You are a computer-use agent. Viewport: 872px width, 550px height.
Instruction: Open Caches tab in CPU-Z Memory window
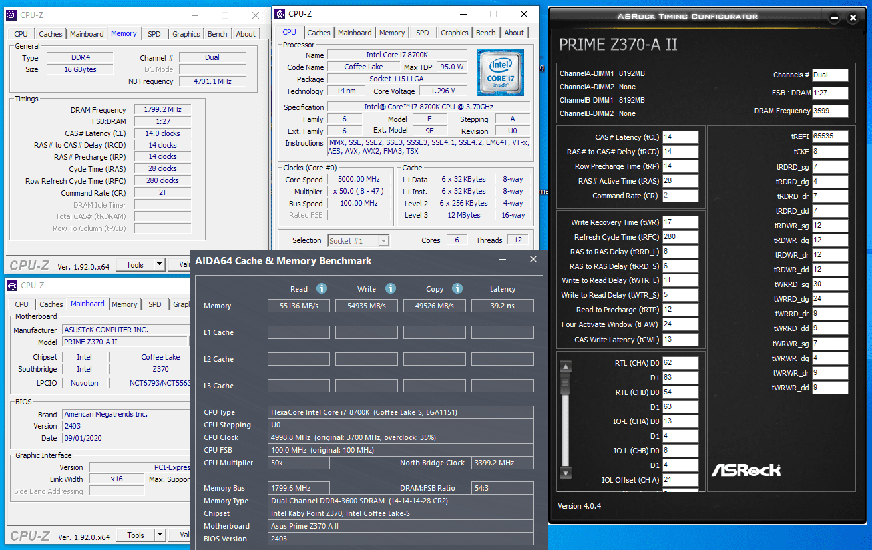[x=51, y=34]
